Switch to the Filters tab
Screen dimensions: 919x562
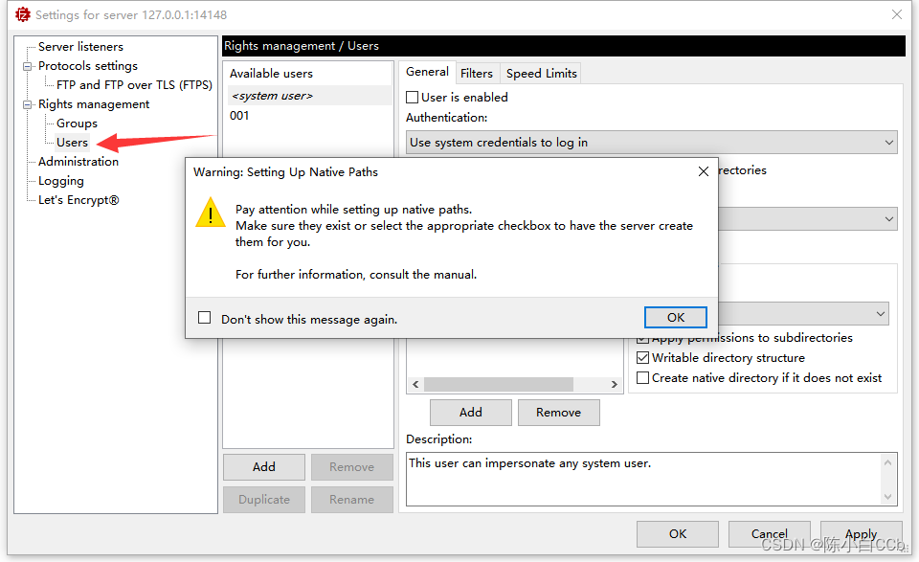[x=477, y=74]
